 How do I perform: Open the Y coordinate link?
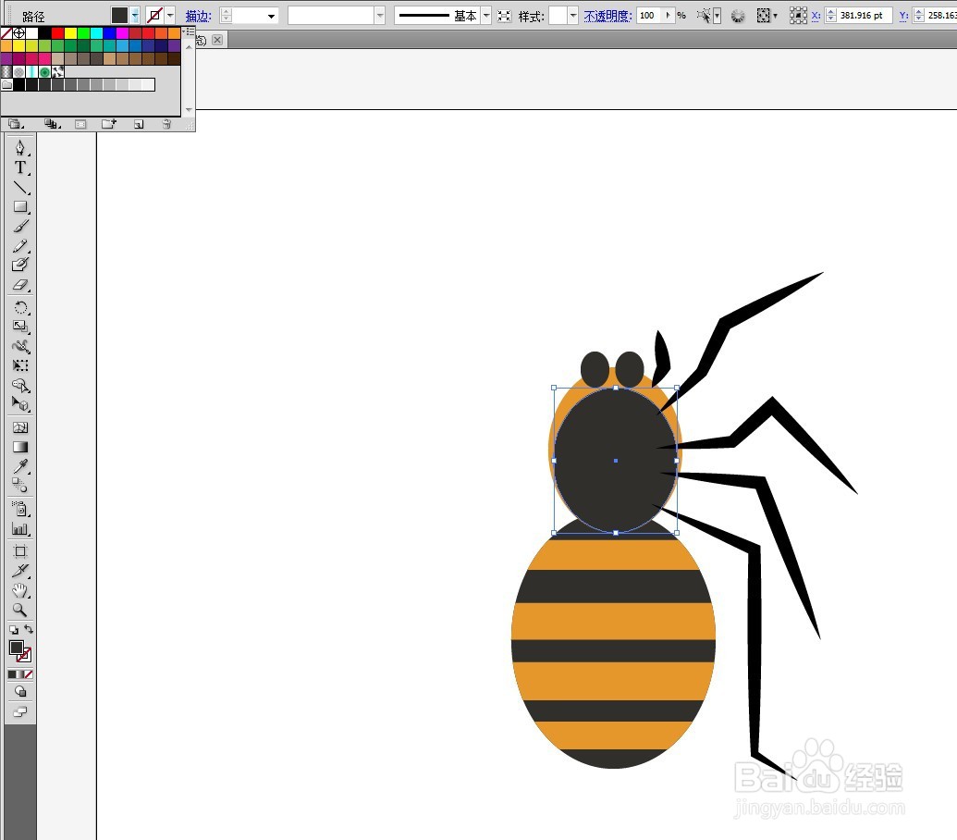tap(903, 16)
